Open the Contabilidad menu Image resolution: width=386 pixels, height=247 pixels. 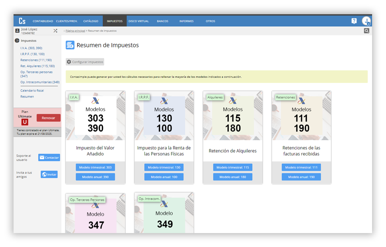point(43,21)
